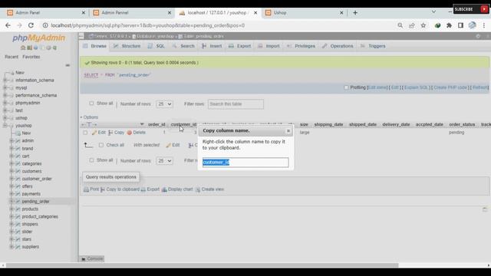491x276 pixels.
Task: Expand the mysql database node
Action: [x=5, y=88]
